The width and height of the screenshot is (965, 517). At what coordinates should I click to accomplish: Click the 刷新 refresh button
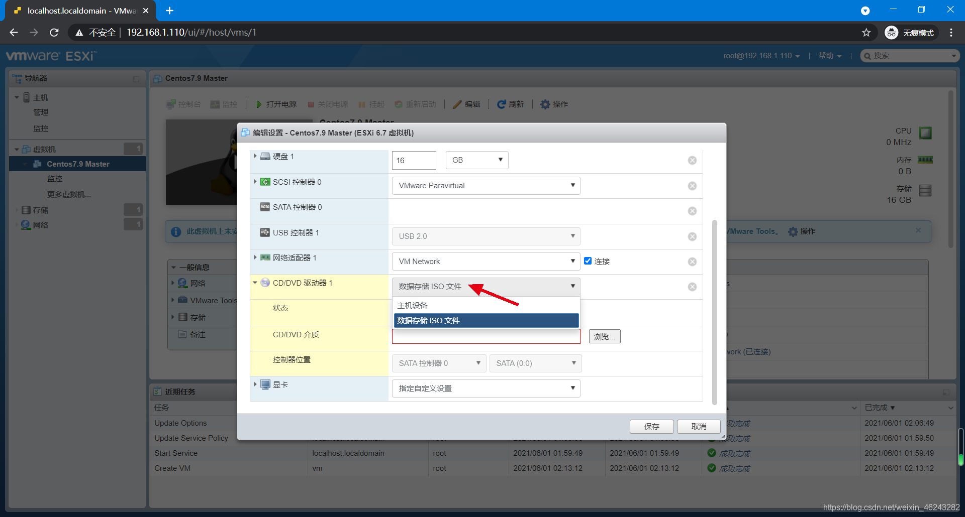pyautogui.click(x=510, y=104)
